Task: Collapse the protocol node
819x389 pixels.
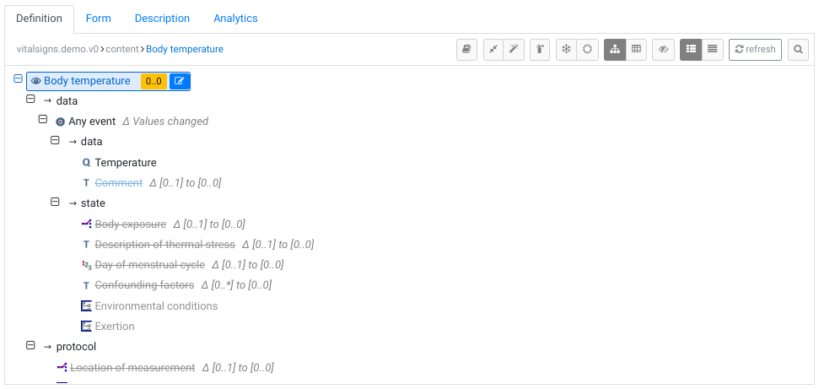Action: 30,346
